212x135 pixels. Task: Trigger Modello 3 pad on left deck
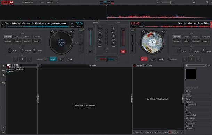click(x=27, y=41)
